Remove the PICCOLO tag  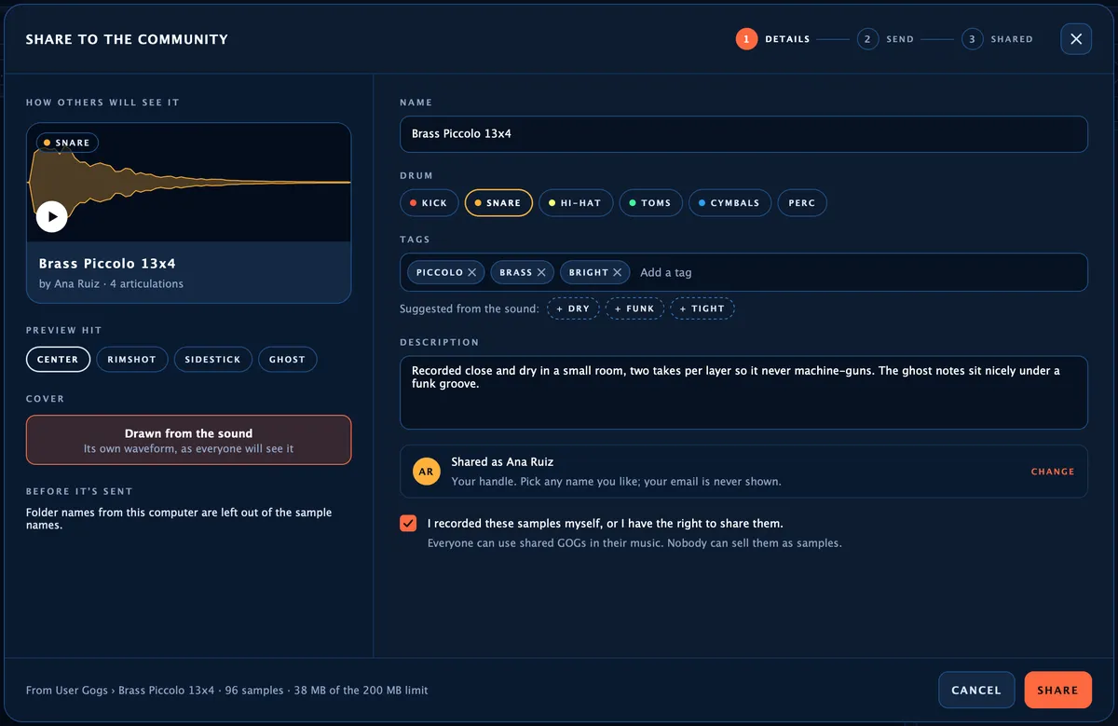[472, 272]
